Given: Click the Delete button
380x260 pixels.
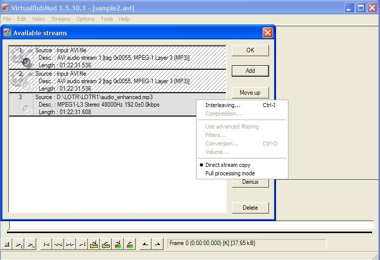Looking at the screenshot, I should click(250, 208).
